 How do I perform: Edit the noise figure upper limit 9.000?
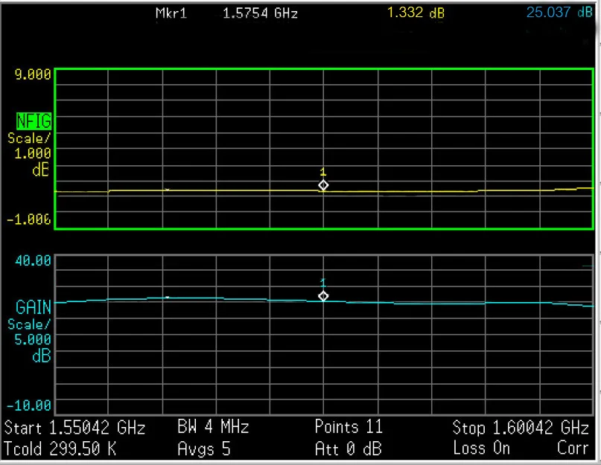[x=31, y=74]
